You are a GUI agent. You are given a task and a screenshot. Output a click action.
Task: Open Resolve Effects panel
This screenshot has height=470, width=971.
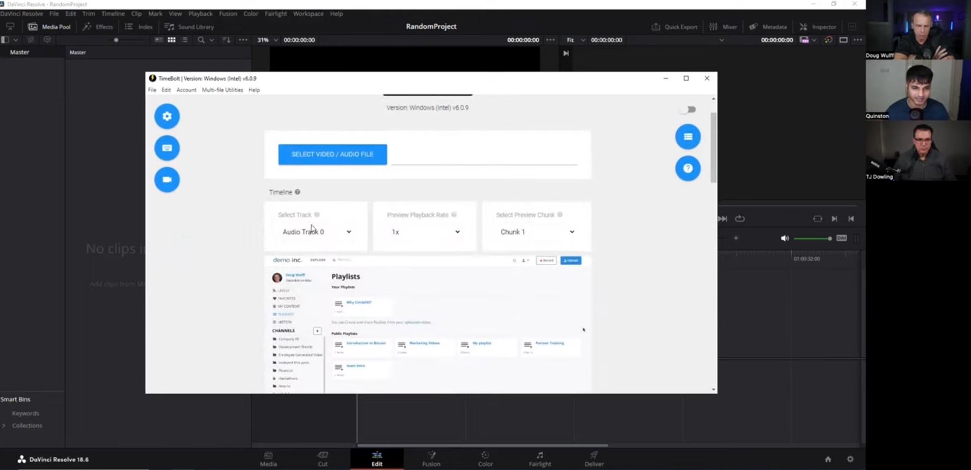point(98,26)
